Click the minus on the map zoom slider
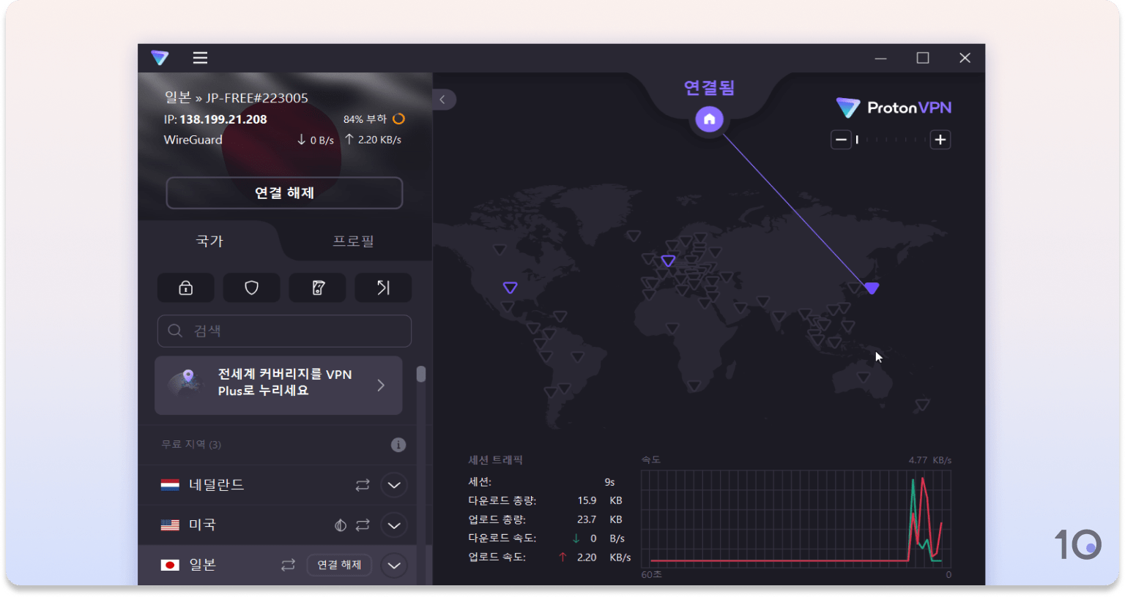 coord(841,139)
